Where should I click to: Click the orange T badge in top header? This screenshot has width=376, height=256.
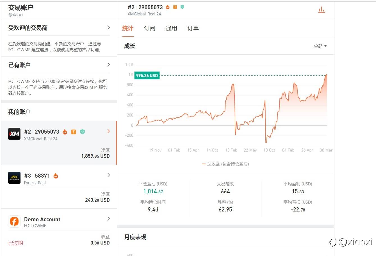(x=175, y=7)
